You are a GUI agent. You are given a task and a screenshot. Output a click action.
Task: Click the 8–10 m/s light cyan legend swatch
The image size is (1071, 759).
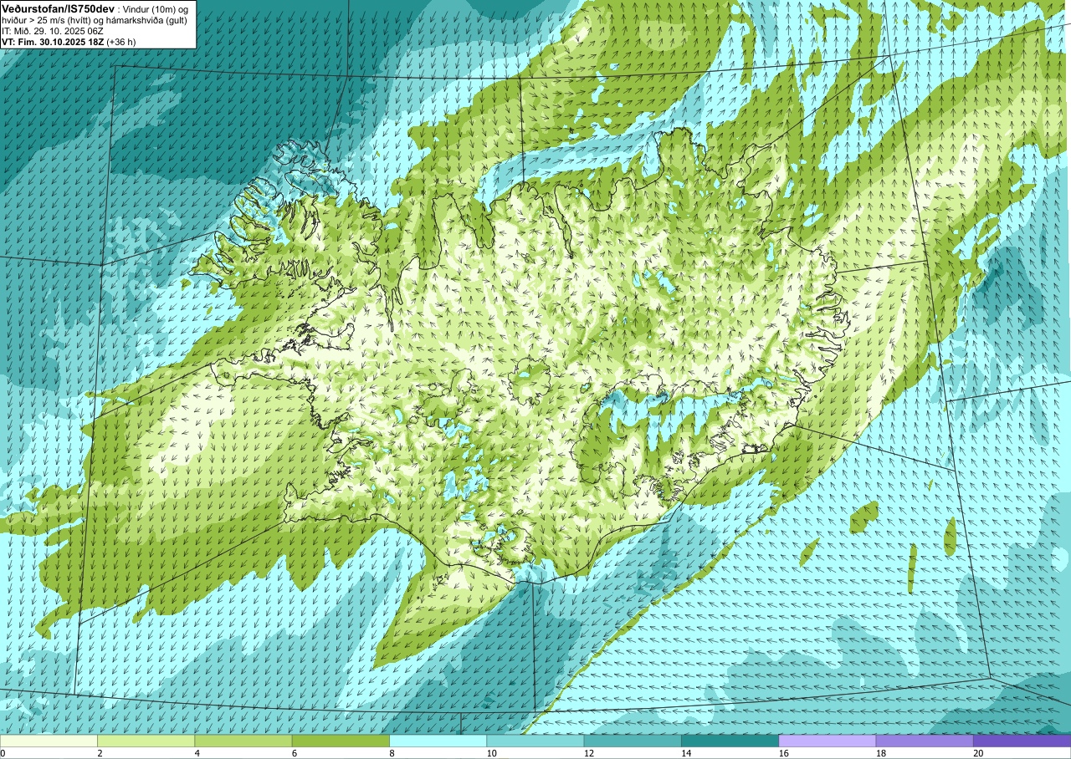click(x=438, y=741)
